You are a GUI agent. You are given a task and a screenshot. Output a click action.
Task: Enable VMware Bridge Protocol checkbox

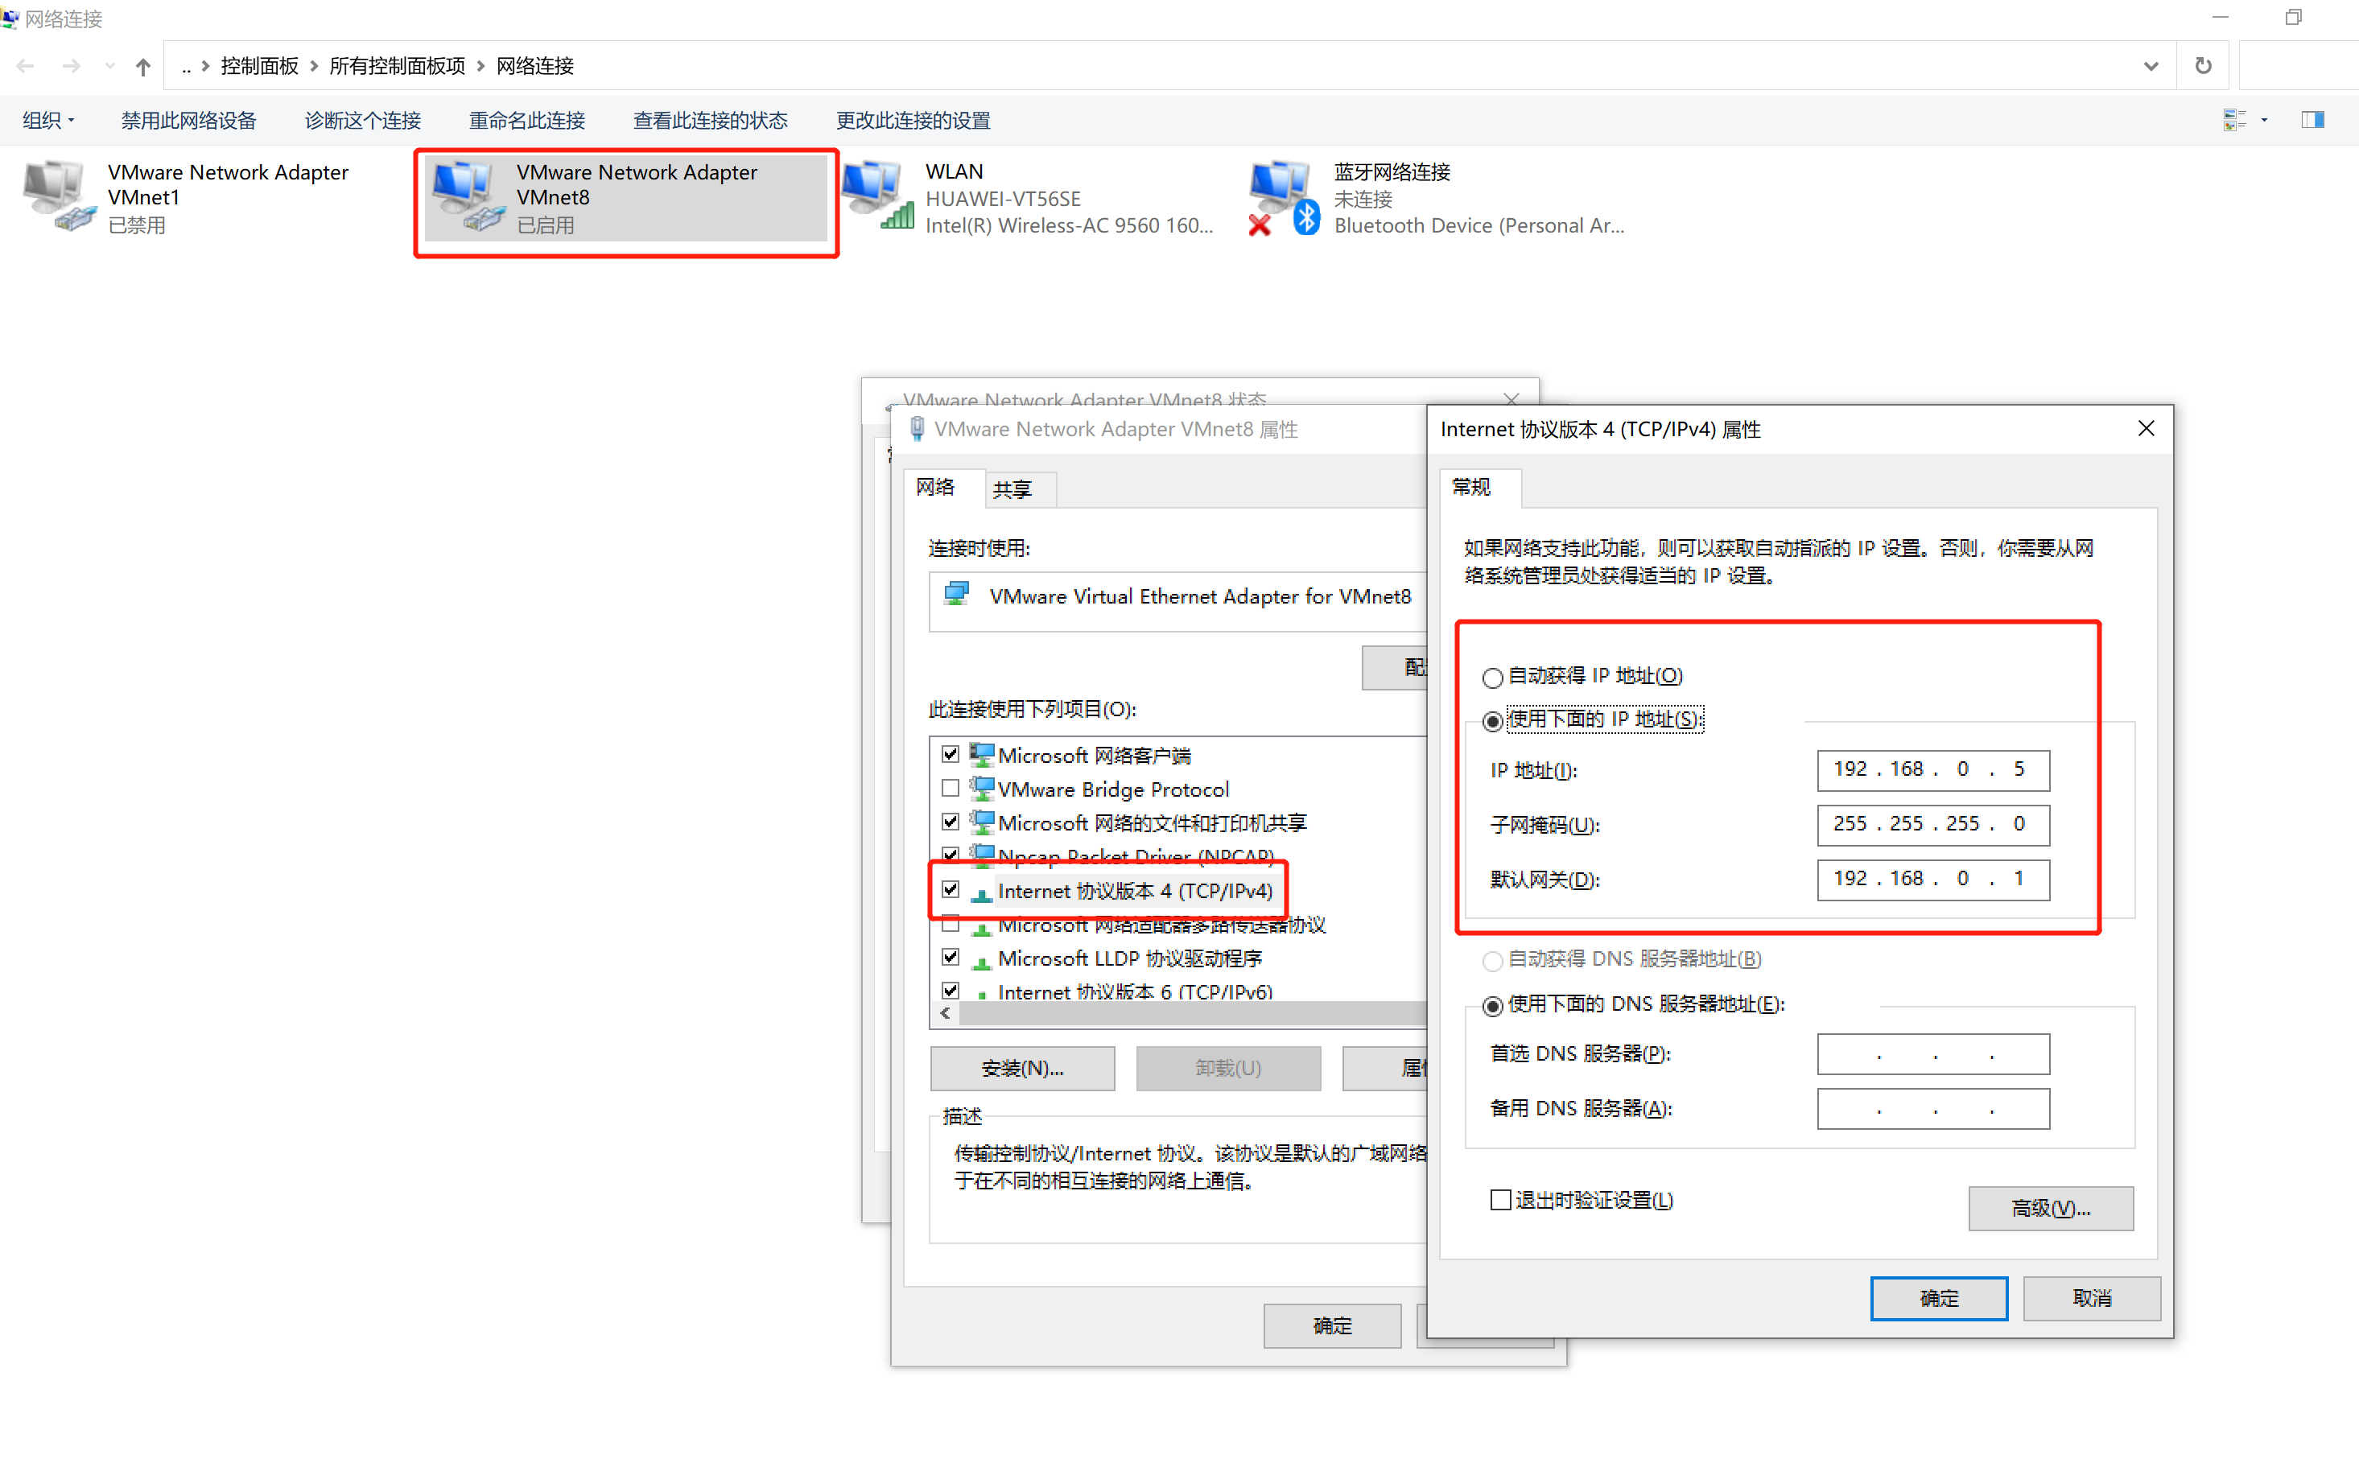(951, 788)
